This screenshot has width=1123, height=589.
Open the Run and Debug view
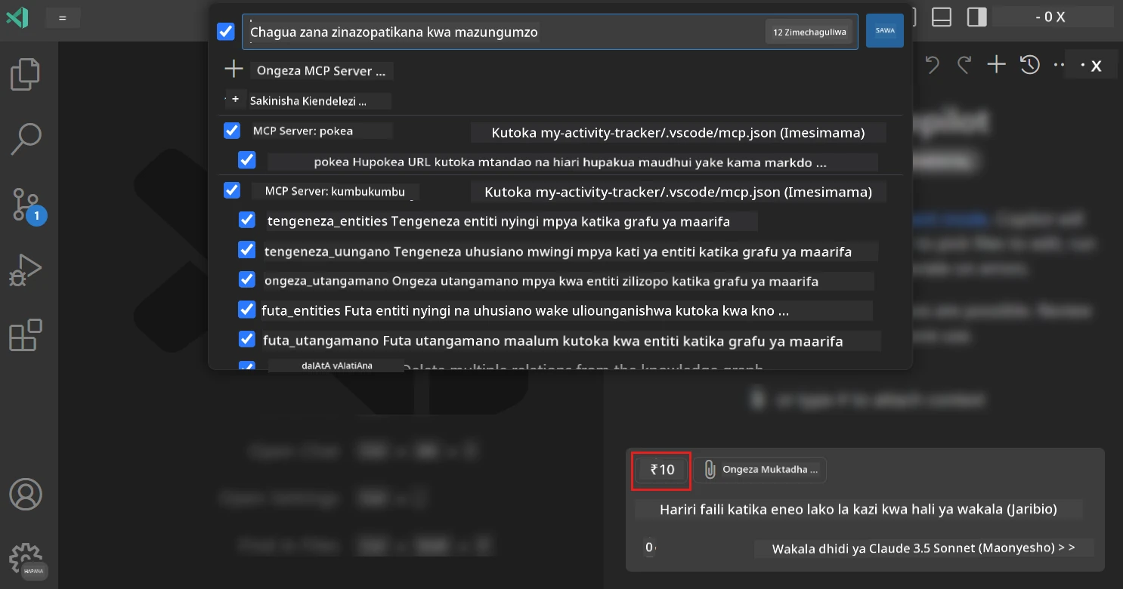pyautogui.click(x=26, y=270)
